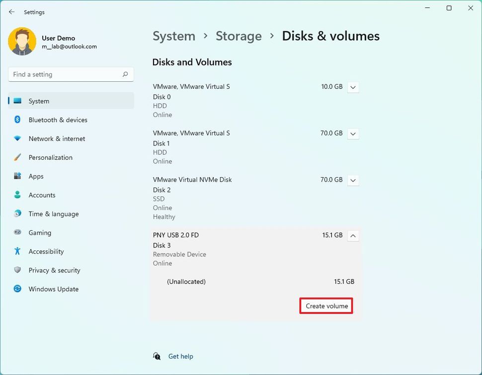Select the Apps icon in the sidebar
The image size is (482, 375).
(x=17, y=176)
